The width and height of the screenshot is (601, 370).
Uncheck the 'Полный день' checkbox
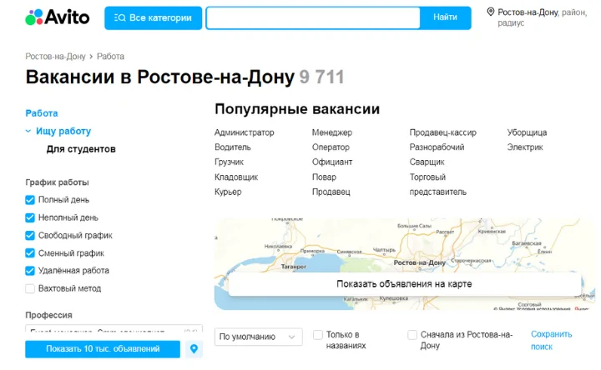point(30,200)
